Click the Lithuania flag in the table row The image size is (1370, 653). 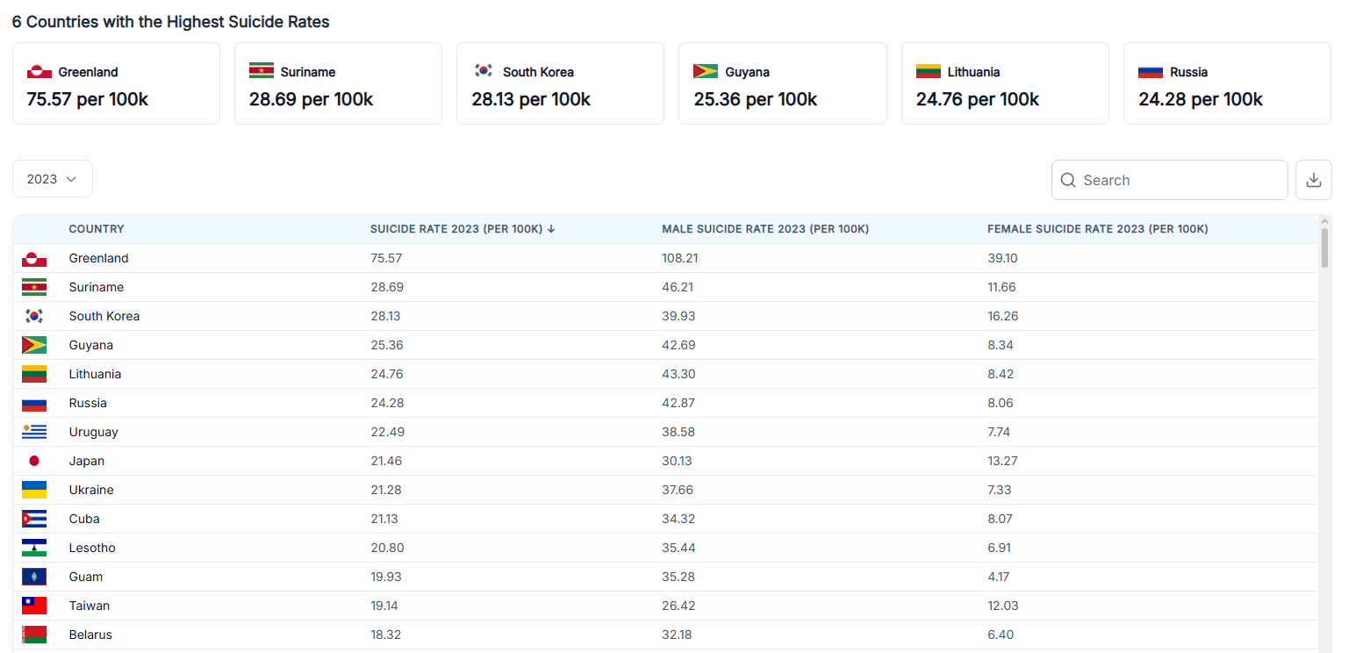(x=34, y=374)
